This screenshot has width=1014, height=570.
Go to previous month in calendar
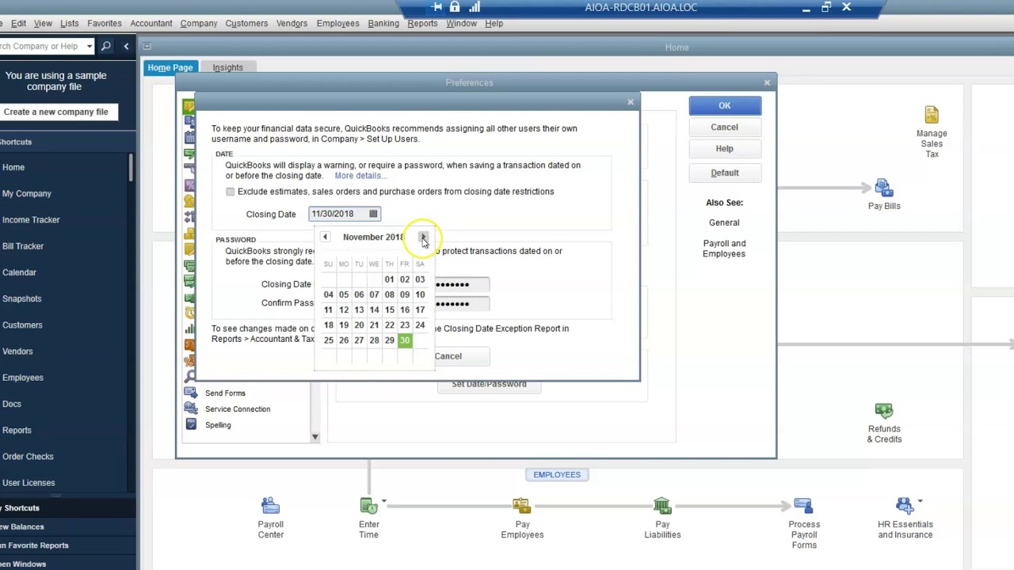tap(325, 237)
